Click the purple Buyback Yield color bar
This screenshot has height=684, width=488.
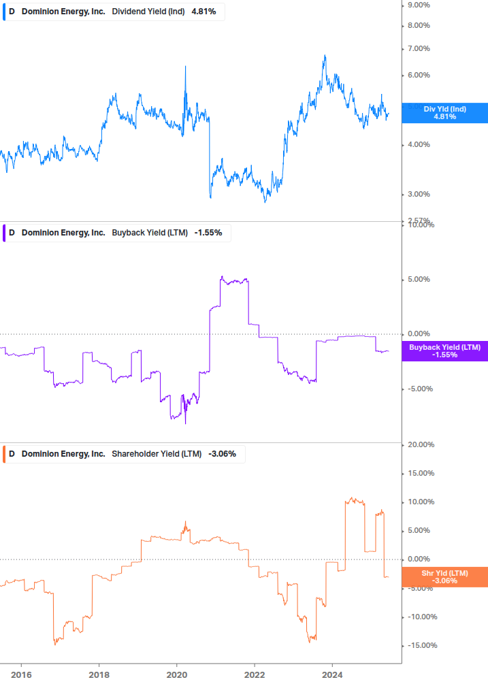pos(4,233)
